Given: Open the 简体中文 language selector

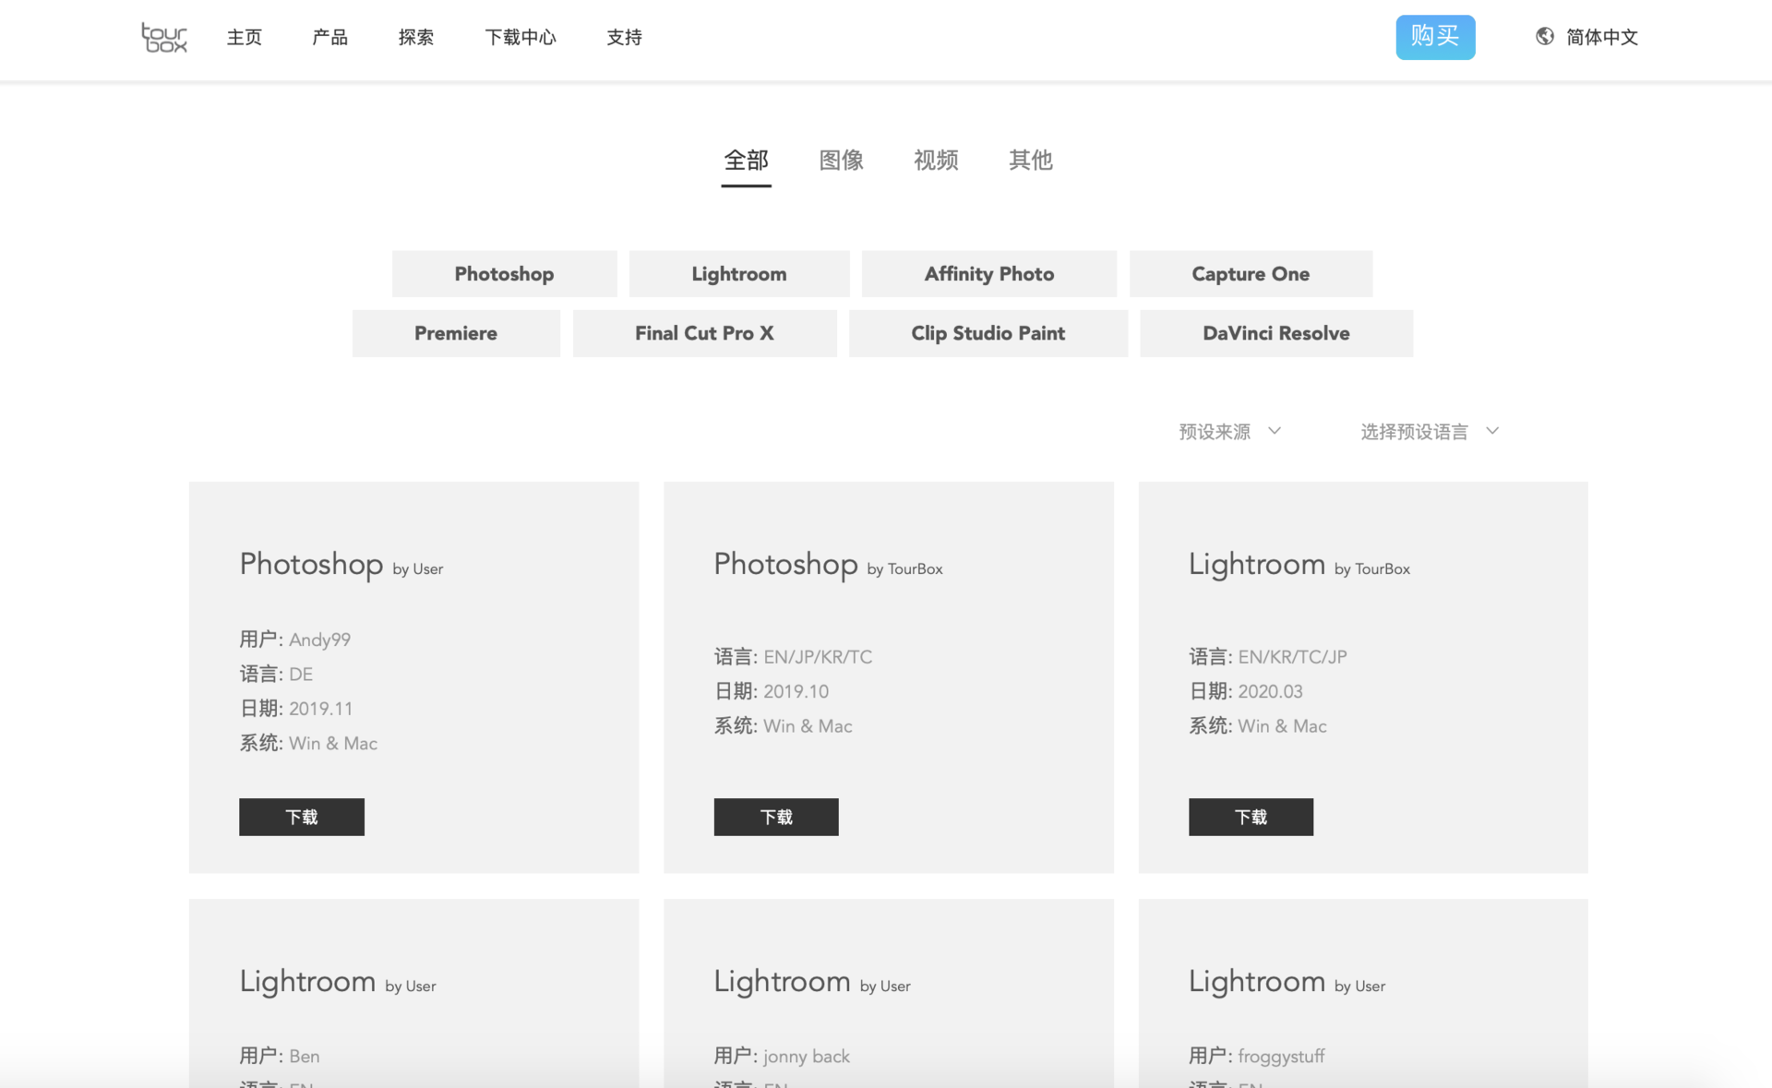Looking at the screenshot, I should tap(1602, 37).
